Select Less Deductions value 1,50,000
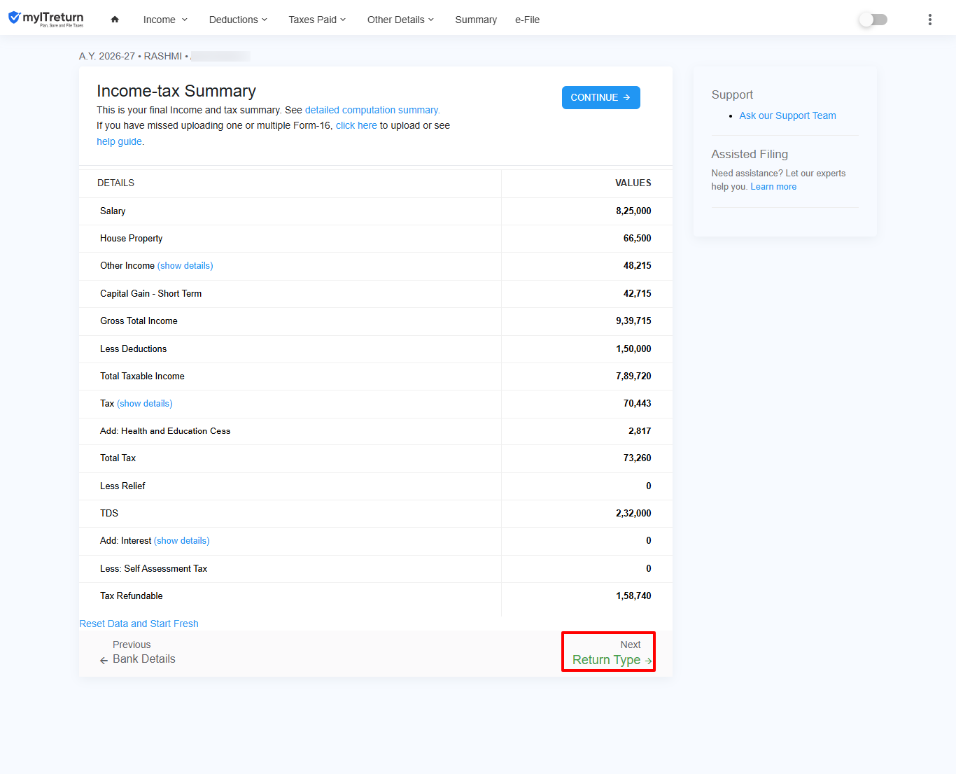 pos(633,349)
